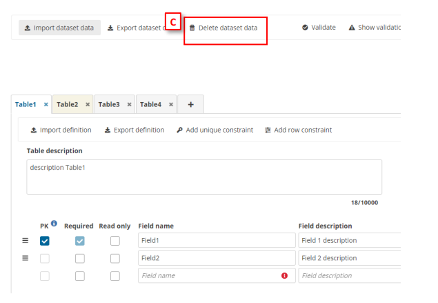Toggle Read only checkbox for Field1

click(x=115, y=241)
